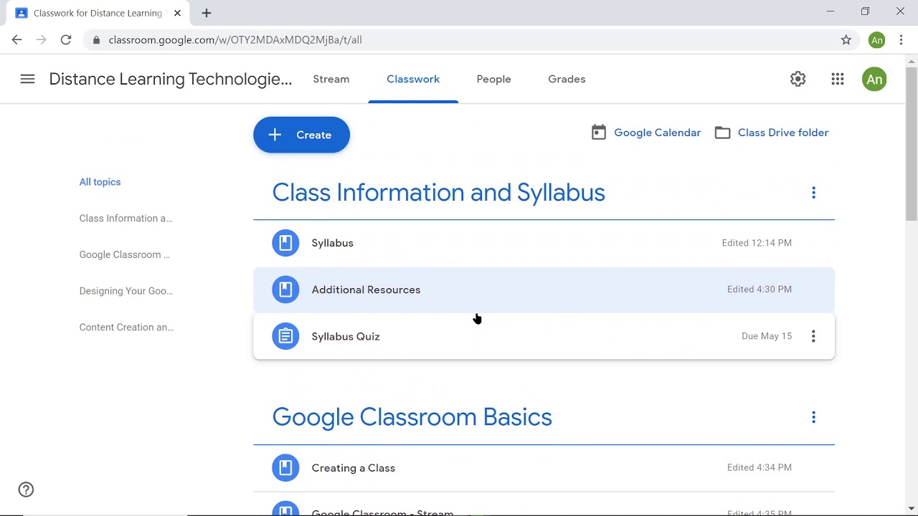
Task: Click the Chrome profile avatar in toolbar
Action: [x=876, y=40]
